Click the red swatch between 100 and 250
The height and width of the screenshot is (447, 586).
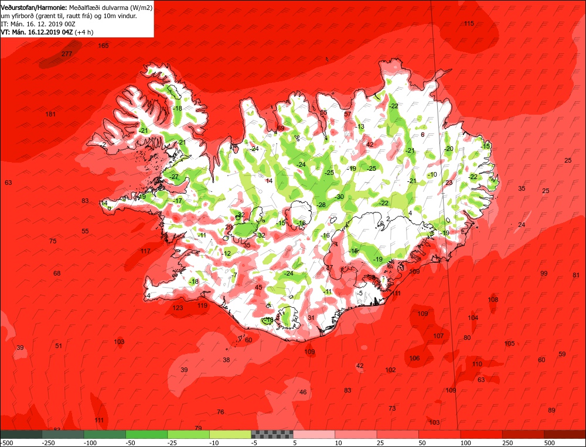tap(481, 434)
